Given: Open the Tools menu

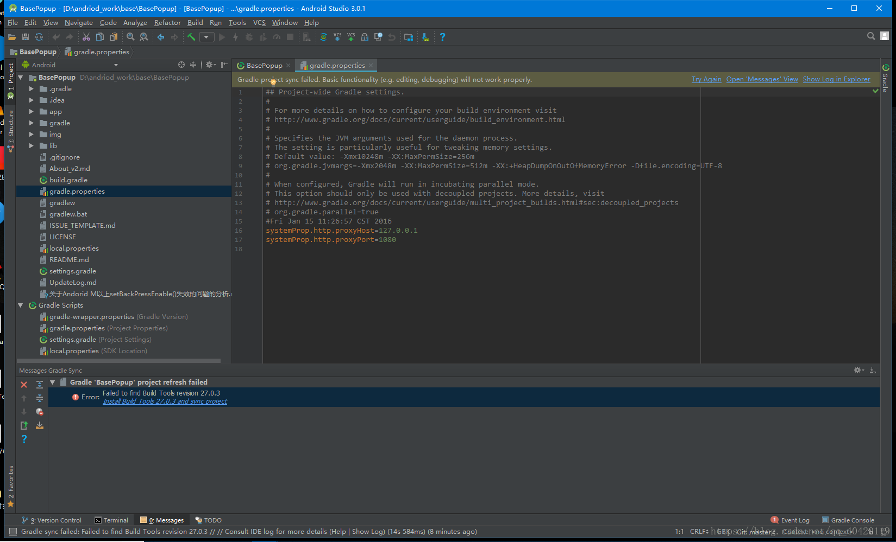Looking at the screenshot, I should [x=237, y=23].
